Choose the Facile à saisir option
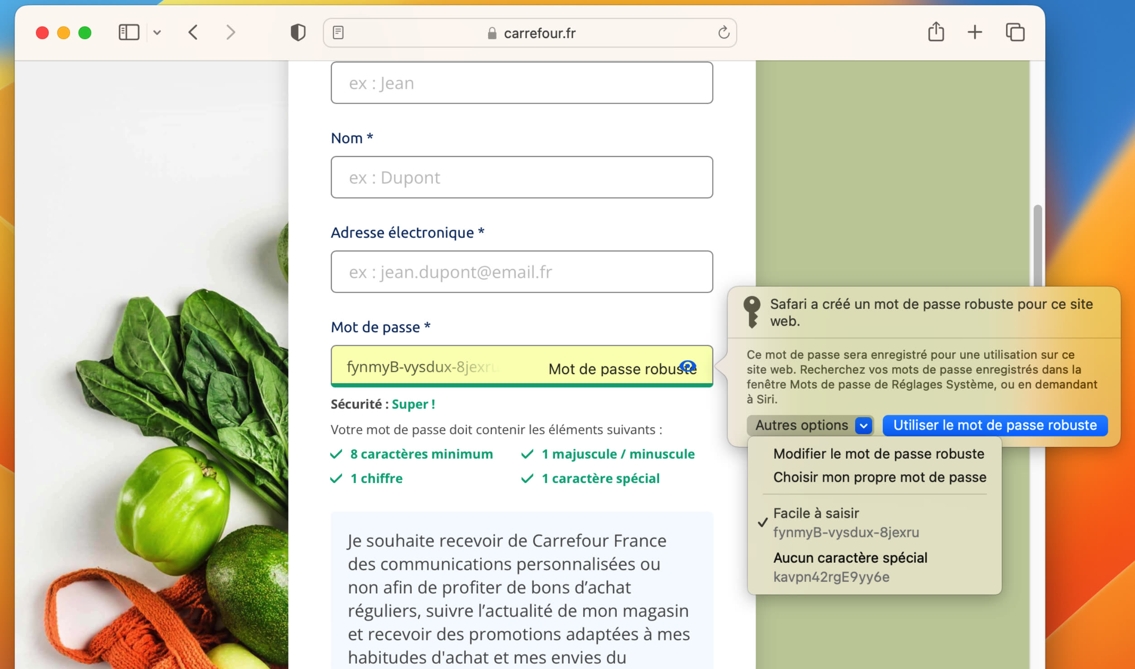 (874, 522)
